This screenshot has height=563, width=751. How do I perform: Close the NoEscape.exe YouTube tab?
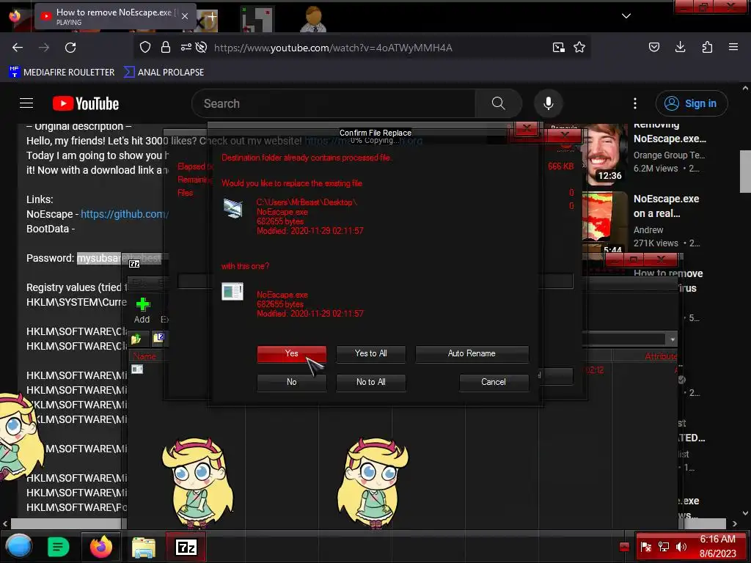[185, 16]
